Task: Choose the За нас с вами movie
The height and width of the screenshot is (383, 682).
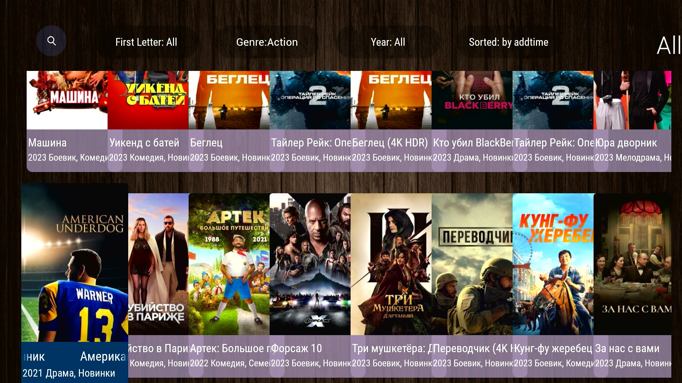Action: [x=632, y=285]
